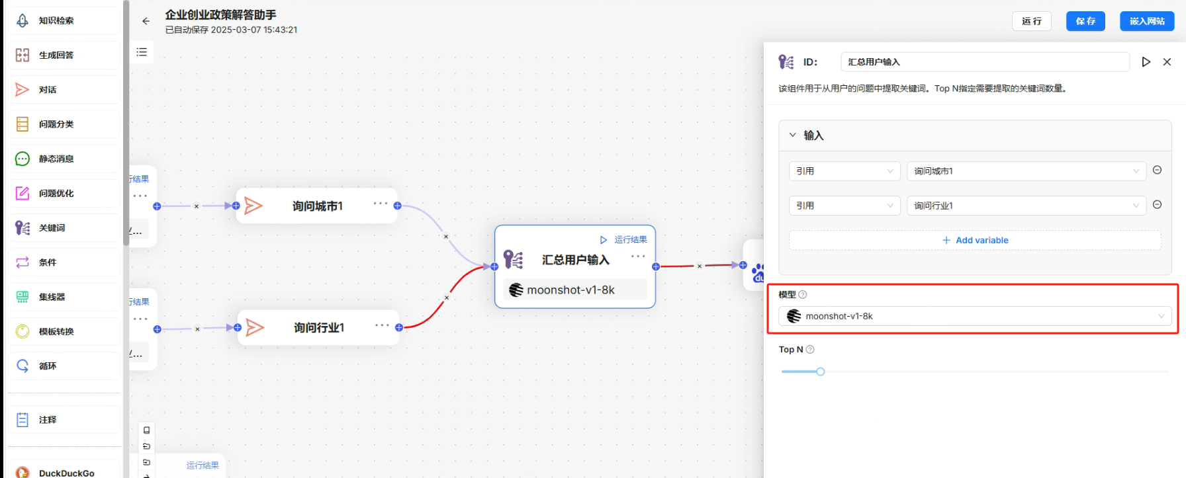Open the first 引用 type dropdown

pos(844,171)
